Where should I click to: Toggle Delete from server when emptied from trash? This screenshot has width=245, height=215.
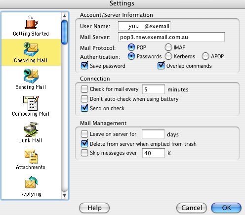[x=84, y=143]
